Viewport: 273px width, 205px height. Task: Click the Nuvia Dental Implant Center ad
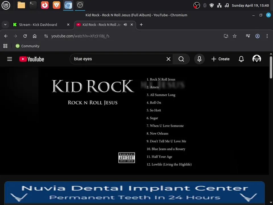click(x=135, y=193)
